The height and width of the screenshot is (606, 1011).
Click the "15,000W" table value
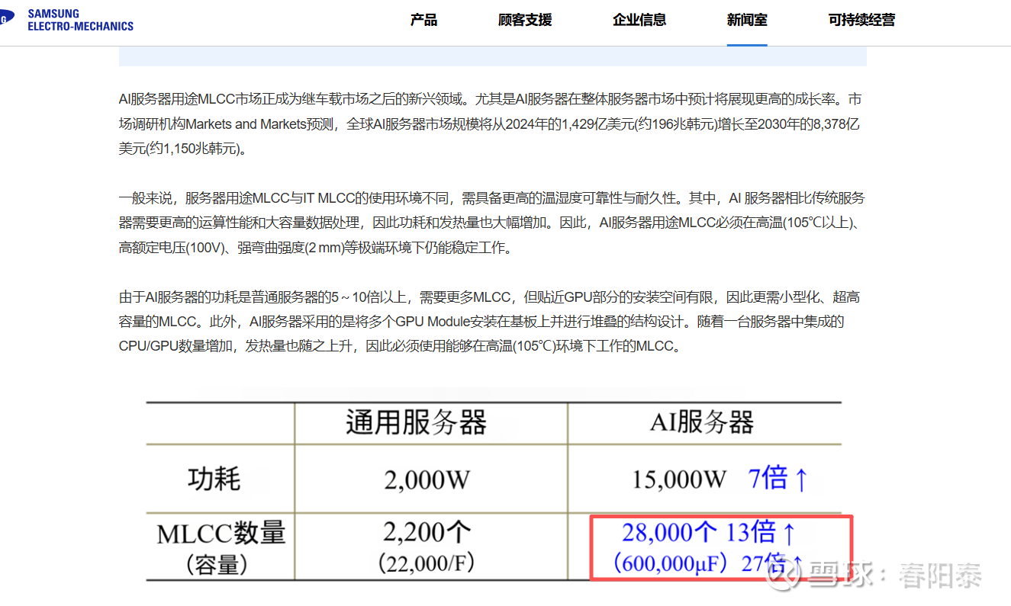coord(679,480)
